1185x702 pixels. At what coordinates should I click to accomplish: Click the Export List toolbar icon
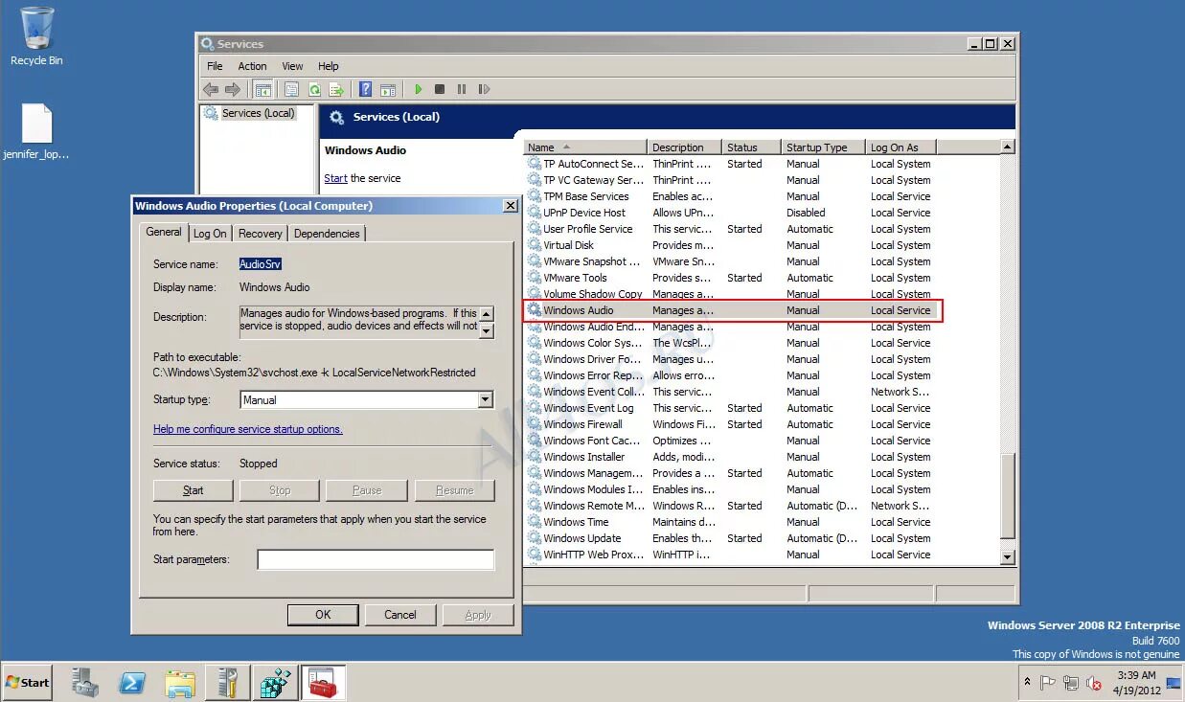336,89
